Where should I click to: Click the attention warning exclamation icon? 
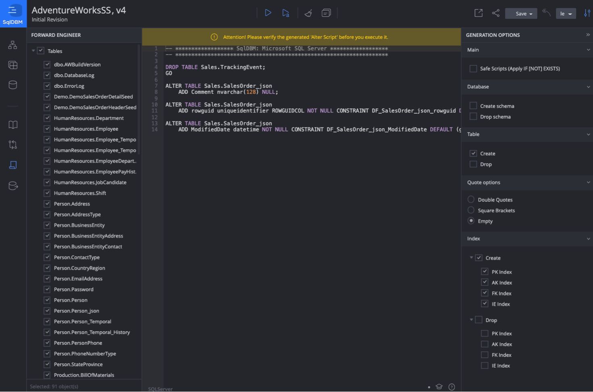tap(214, 37)
